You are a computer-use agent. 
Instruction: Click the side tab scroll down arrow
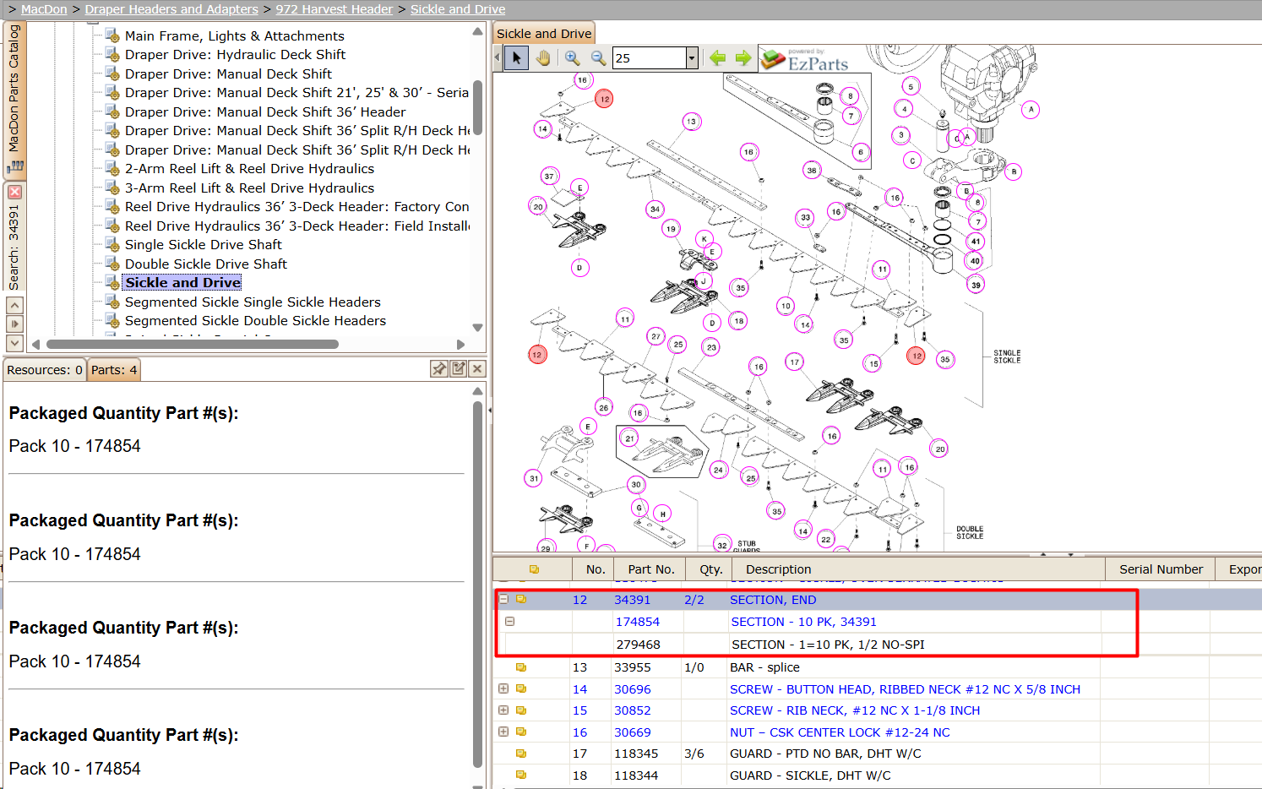point(14,343)
